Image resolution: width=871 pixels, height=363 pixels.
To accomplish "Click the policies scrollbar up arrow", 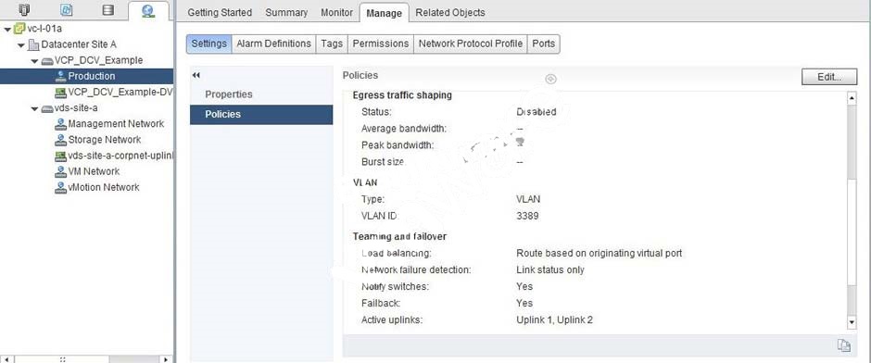I will pyautogui.click(x=852, y=99).
